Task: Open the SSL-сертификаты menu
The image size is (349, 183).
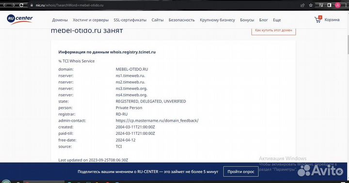Action: (x=130, y=20)
